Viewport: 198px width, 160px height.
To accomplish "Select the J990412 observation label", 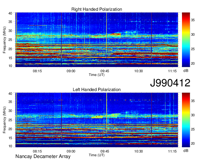I will [170, 83].
